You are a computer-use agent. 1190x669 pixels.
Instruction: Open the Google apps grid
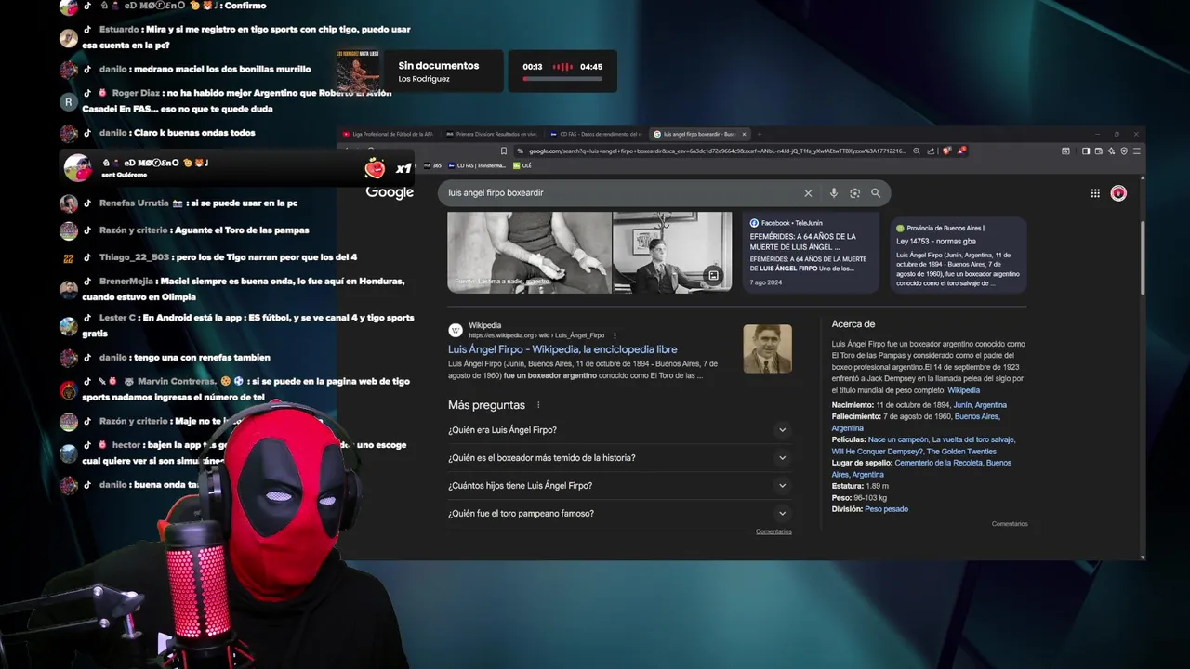click(x=1095, y=193)
